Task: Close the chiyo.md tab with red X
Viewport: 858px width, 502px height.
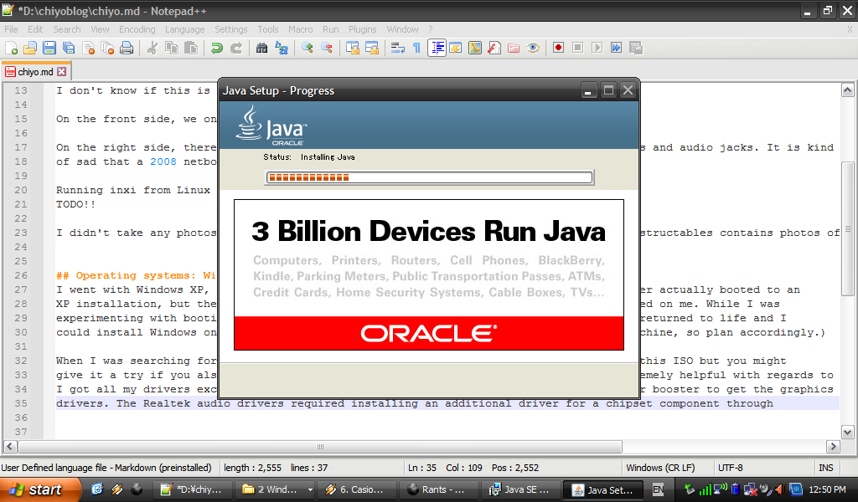Action: [x=62, y=72]
